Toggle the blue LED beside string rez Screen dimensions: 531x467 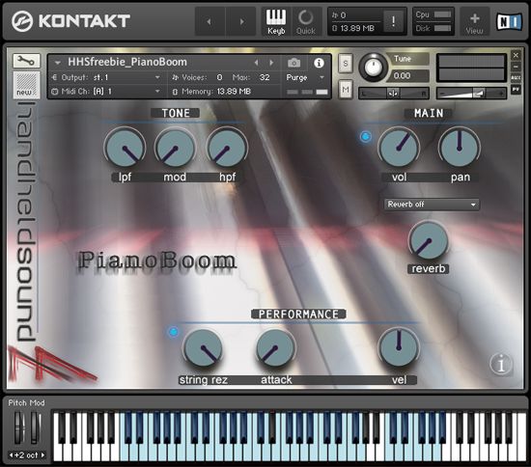pos(174,332)
